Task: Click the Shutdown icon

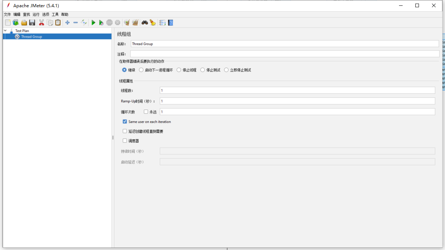Action: 118,23
